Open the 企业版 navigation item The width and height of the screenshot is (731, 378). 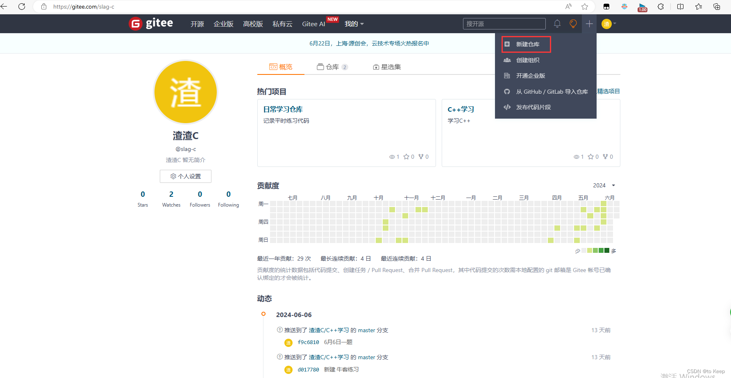pyautogui.click(x=223, y=24)
